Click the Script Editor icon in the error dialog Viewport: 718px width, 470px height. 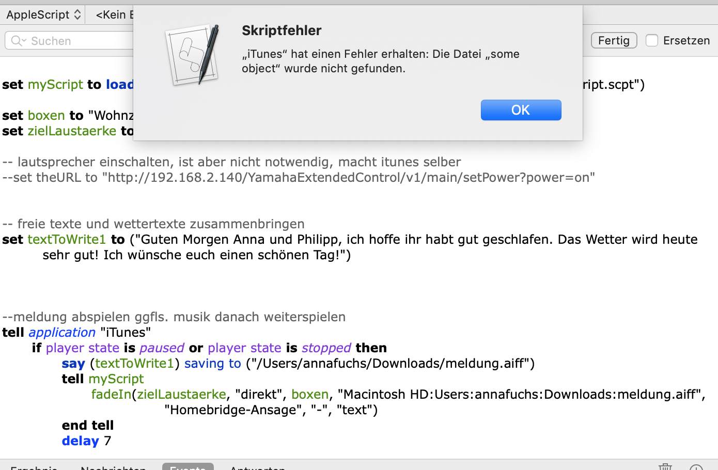[192, 55]
